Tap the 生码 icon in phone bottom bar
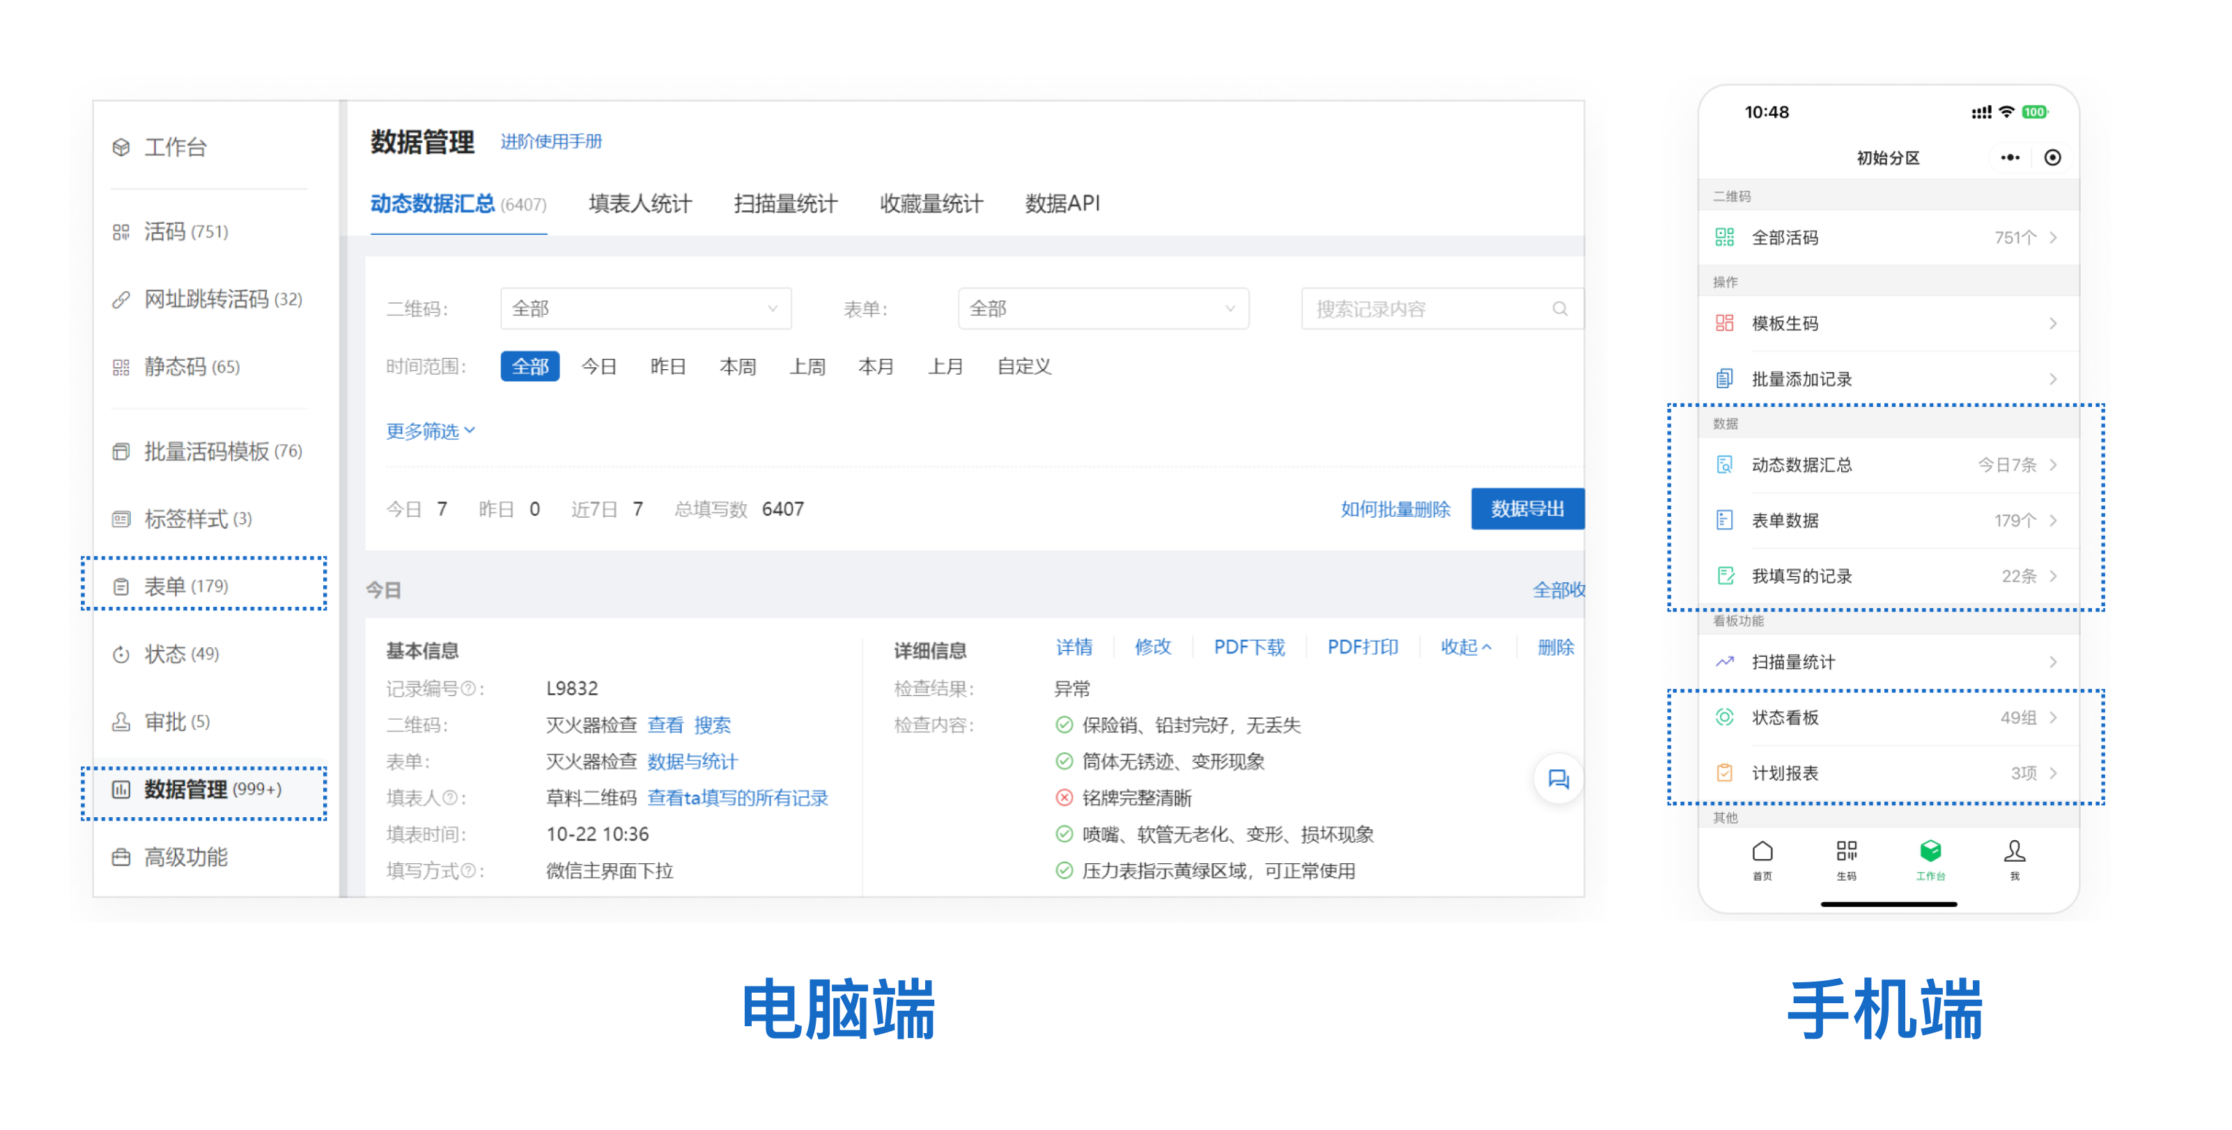 1847,852
